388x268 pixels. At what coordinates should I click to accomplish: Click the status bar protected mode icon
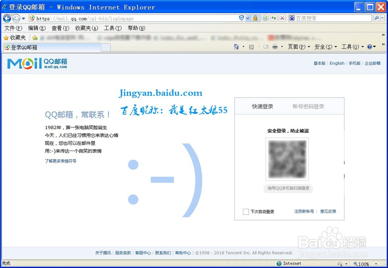point(340,264)
